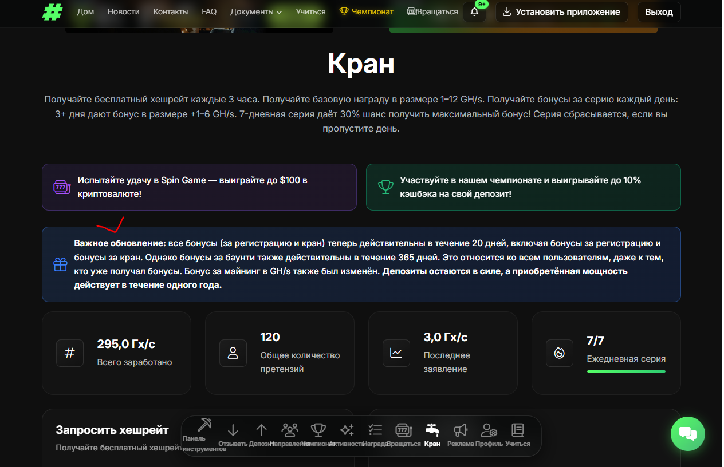
Task: Open the slot machine spin icon in dock
Action: point(404,430)
